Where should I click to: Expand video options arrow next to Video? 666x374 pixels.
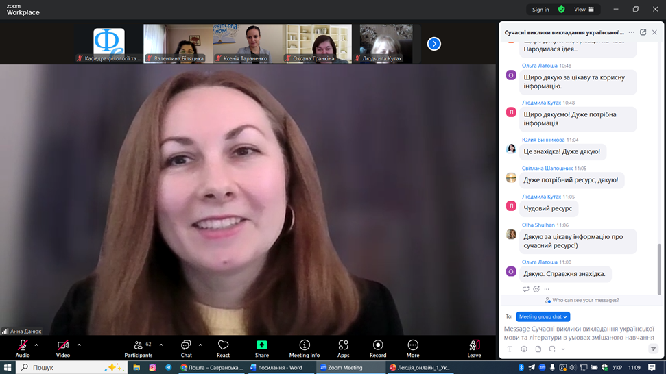(79, 345)
